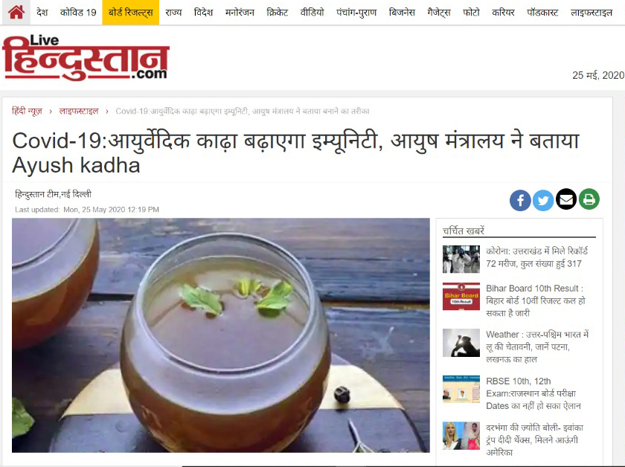
Task: Open the गैजेट्स menu item
Action: point(439,13)
